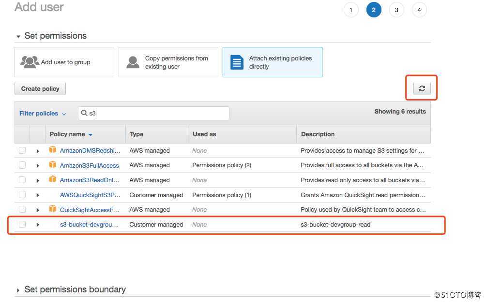Open the s3-bucket-devgrou… policy link

89,224
